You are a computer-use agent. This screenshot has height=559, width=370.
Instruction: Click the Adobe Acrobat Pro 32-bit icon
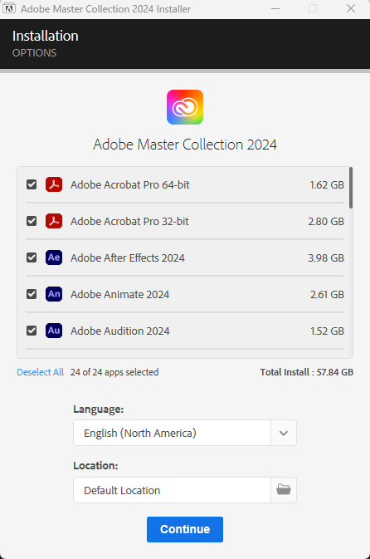point(54,221)
